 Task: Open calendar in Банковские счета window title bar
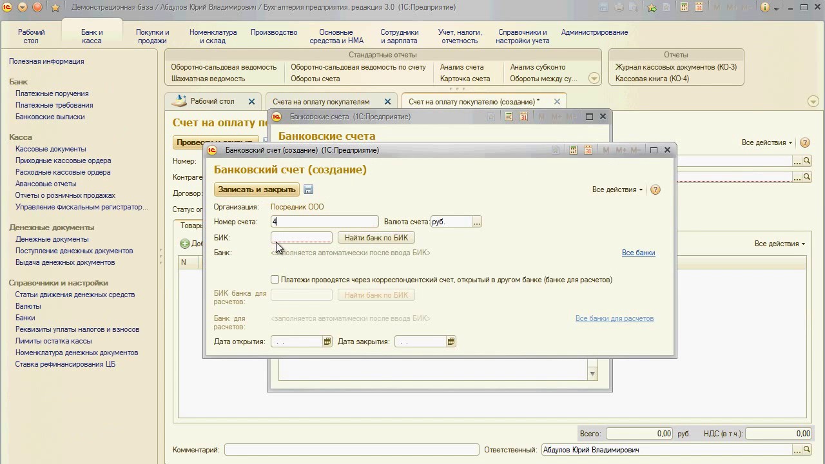coord(523,117)
